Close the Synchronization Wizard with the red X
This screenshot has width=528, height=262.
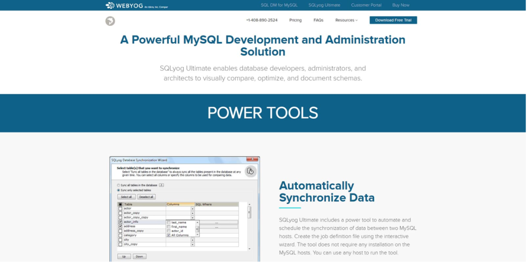pyautogui.click(x=253, y=159)
